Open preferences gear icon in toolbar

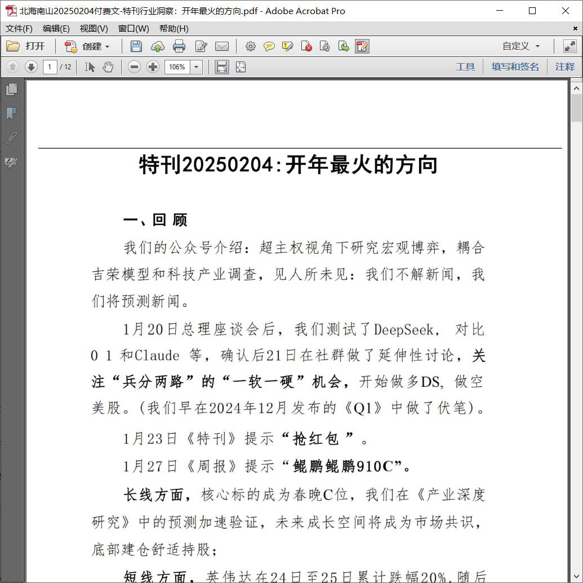[x=251, y=46]
